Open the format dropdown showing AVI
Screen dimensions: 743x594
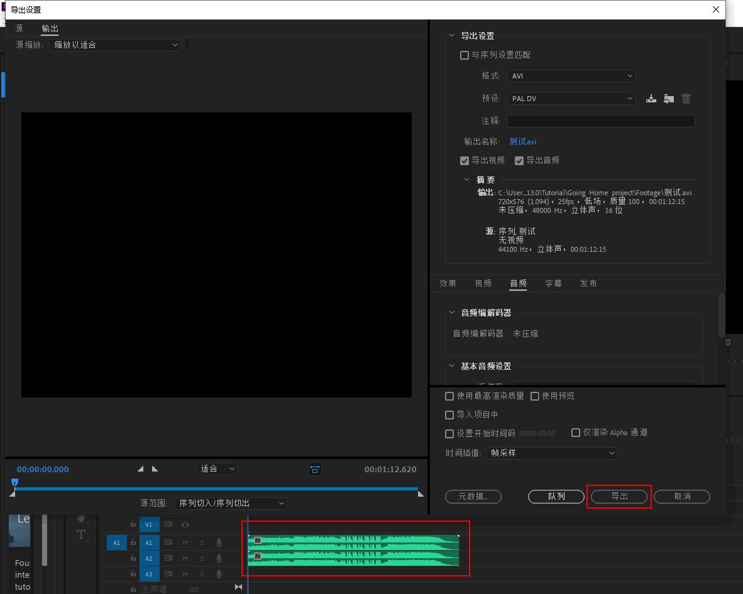[x=571, y=76]
